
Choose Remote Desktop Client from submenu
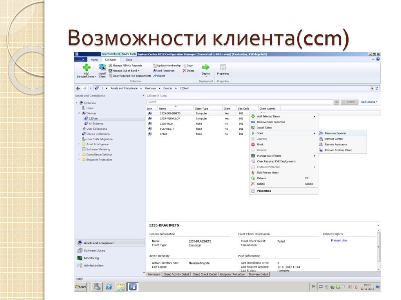pos(342,150)
